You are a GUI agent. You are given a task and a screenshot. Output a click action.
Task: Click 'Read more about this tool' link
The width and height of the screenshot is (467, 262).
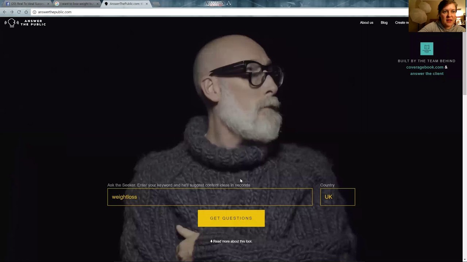tap(231, 241)
